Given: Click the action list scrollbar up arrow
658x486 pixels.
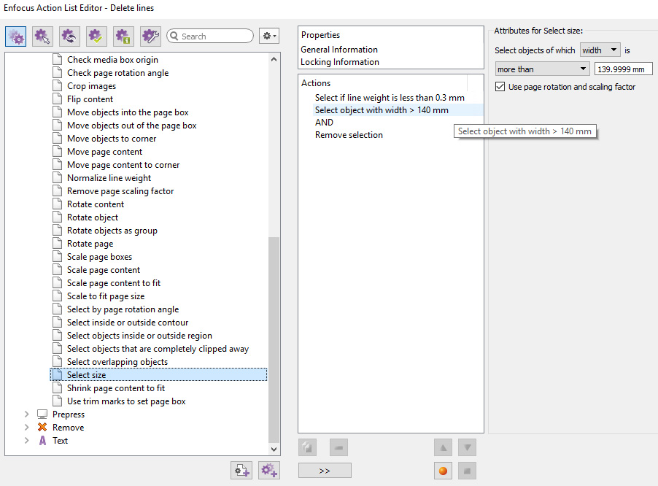Looking at the screenshot, I should click(x=274, y=60).
